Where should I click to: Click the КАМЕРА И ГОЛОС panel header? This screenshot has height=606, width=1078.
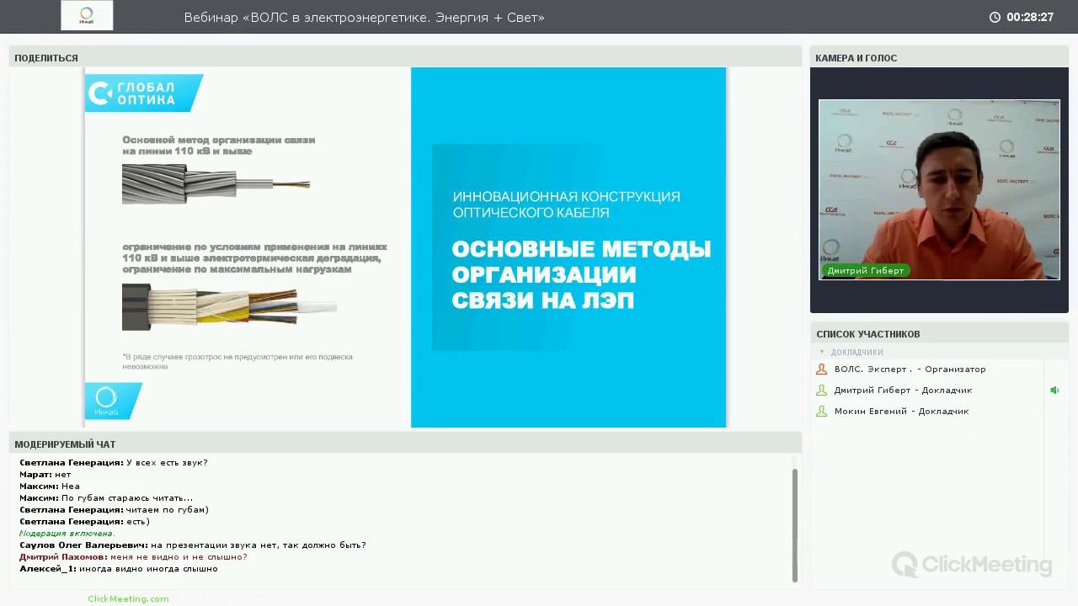click(939, 57)
